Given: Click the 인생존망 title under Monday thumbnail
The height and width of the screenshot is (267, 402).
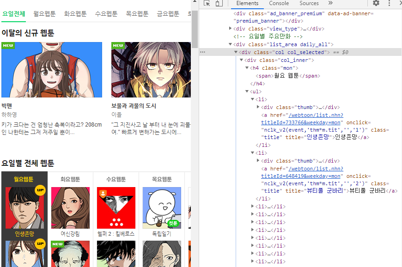Looking at the screenshot, I should click(x=24, y=234).
